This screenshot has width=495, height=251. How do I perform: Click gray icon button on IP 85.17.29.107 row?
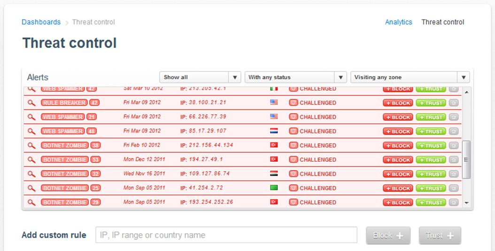tap(453, 132)
